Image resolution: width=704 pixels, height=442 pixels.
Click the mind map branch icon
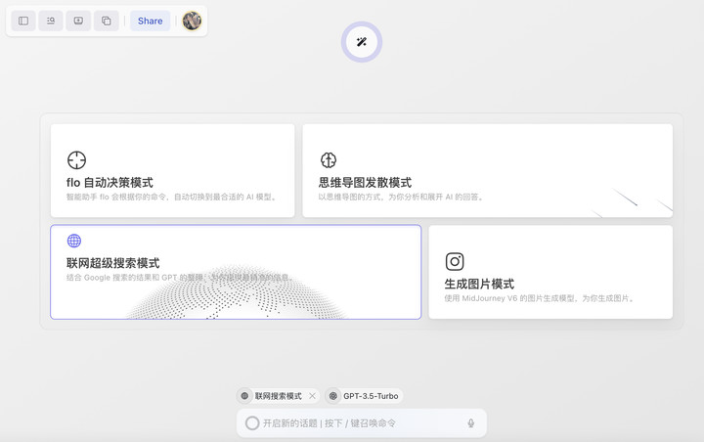pos(329,160)
